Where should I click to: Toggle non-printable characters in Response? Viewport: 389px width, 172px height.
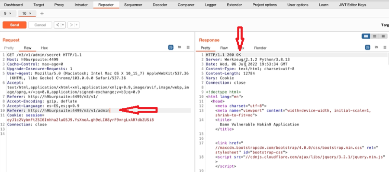tap(376, 47)
